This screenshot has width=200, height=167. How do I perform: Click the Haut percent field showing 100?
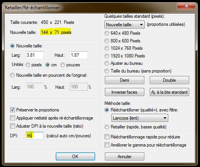pos(79,87)
